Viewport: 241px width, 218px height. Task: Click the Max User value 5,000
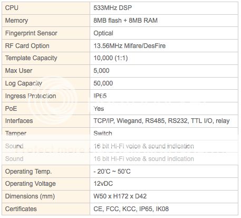101,71
